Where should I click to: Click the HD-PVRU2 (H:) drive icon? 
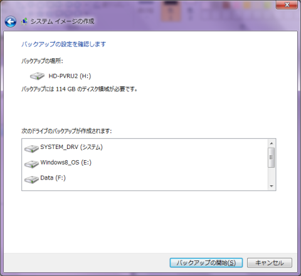click(x=37, y=76)
